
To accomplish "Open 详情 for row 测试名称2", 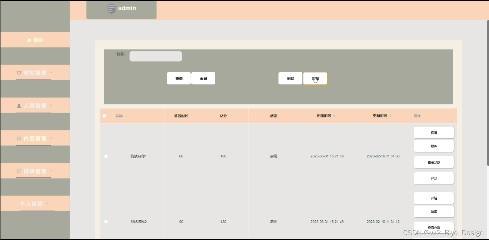I will [x=434, y=198].
